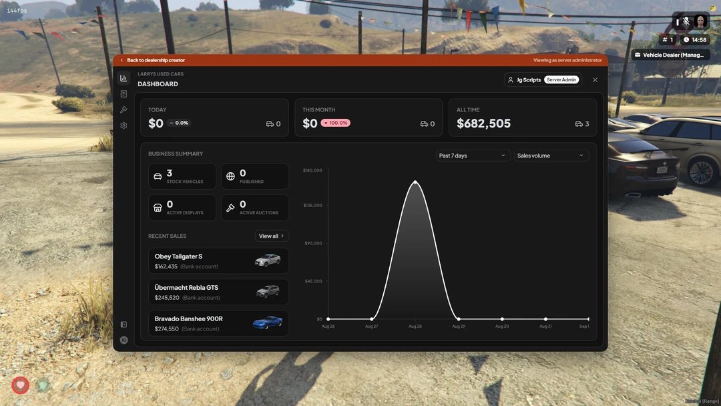Image resolution: width=721 pixels, height=406 pixels.
Task: Click the vehicle count icon in All Time
Action: point(578,124)
